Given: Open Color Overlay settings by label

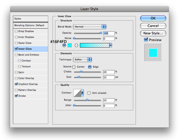Looking at the screenshot, I should coord(26,78).
